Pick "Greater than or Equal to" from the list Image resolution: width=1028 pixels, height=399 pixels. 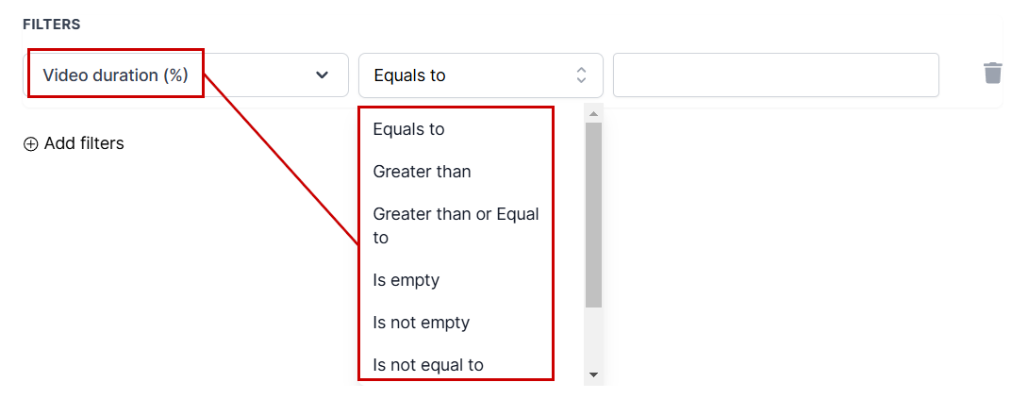coord(456,225)
